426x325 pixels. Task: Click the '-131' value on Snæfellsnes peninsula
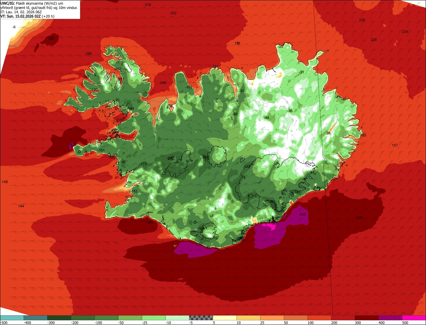(x=101, y=151)
